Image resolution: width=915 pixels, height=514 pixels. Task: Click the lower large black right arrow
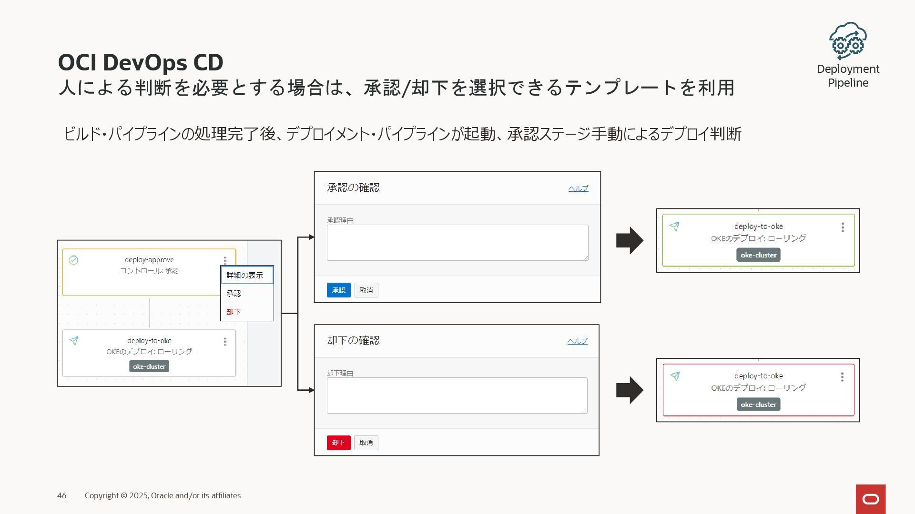[x=630, y=390]
